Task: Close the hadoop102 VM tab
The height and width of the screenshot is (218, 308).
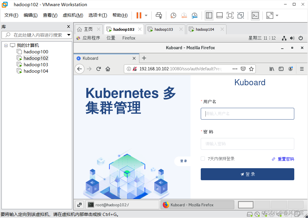Action: [x=140, y=29]
